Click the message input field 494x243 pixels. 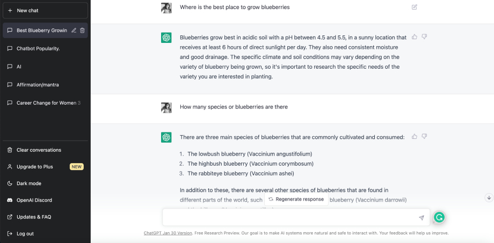[290, 217]
